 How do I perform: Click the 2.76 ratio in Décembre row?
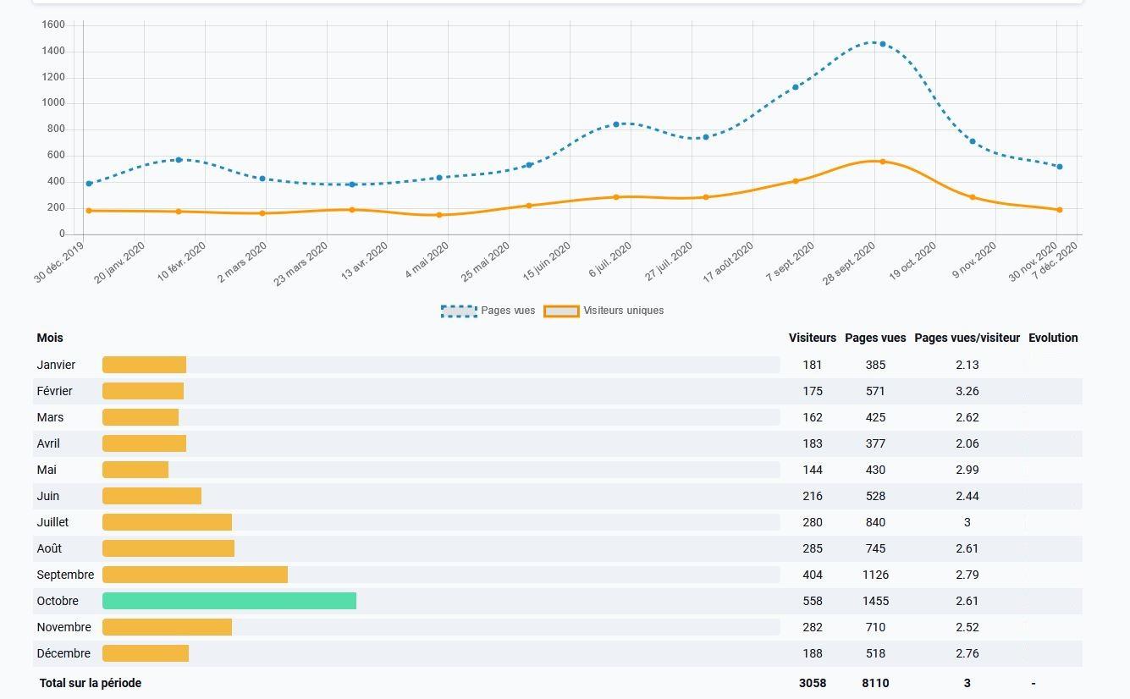click(x=967, y=653)
